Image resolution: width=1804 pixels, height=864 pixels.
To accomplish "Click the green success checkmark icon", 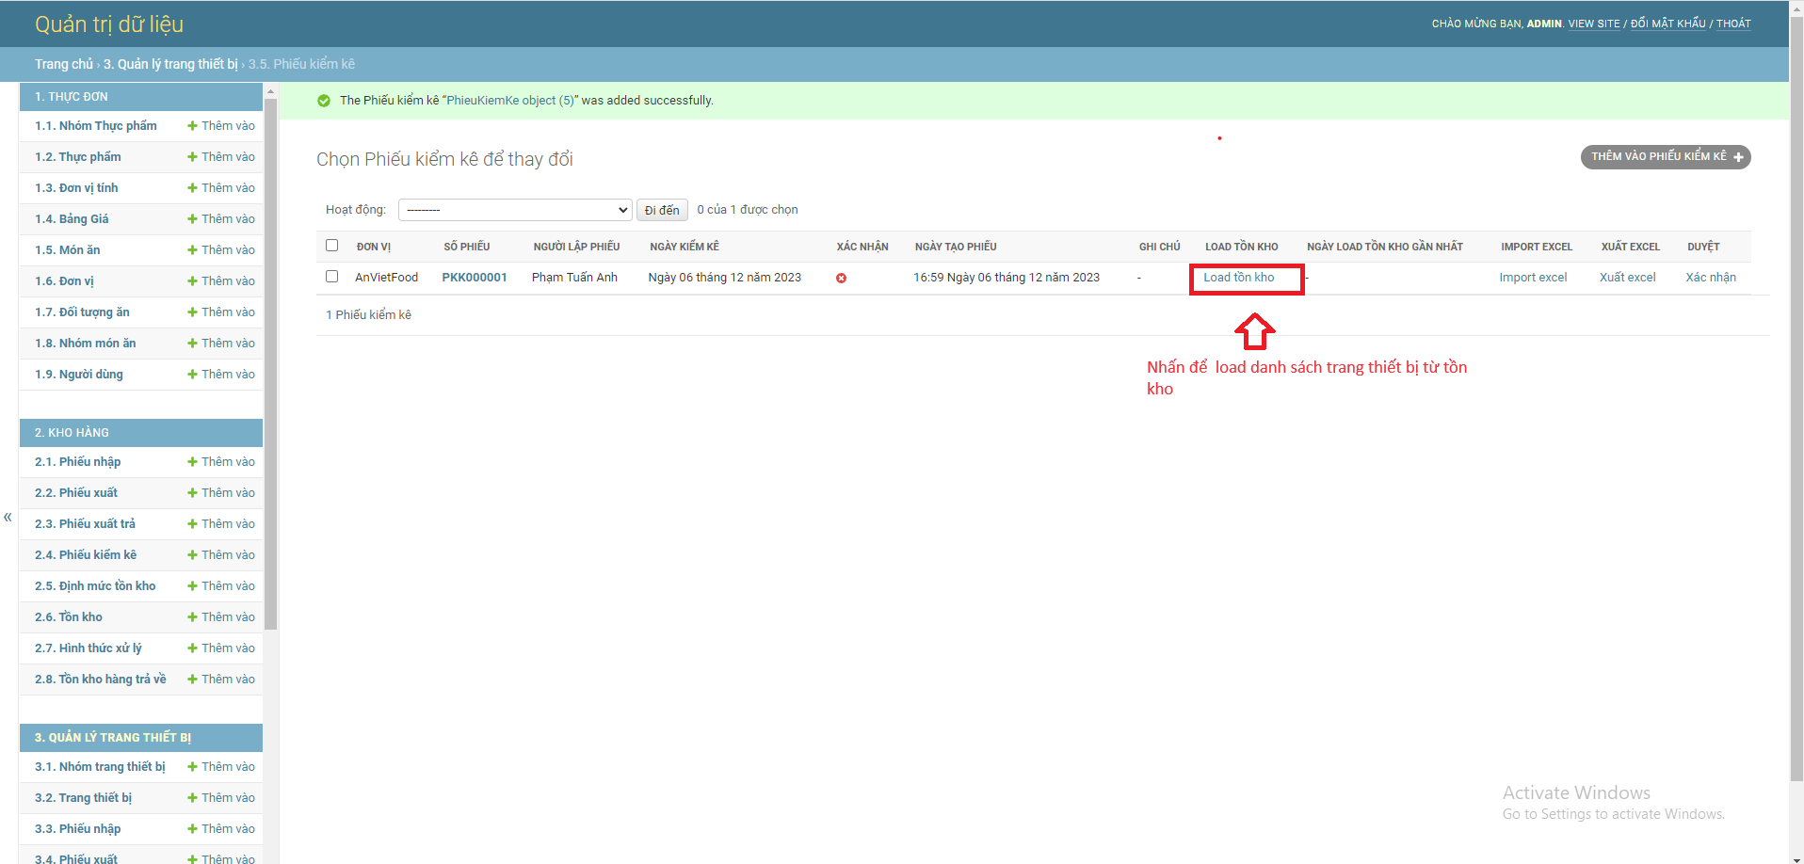I will point(324,100).
